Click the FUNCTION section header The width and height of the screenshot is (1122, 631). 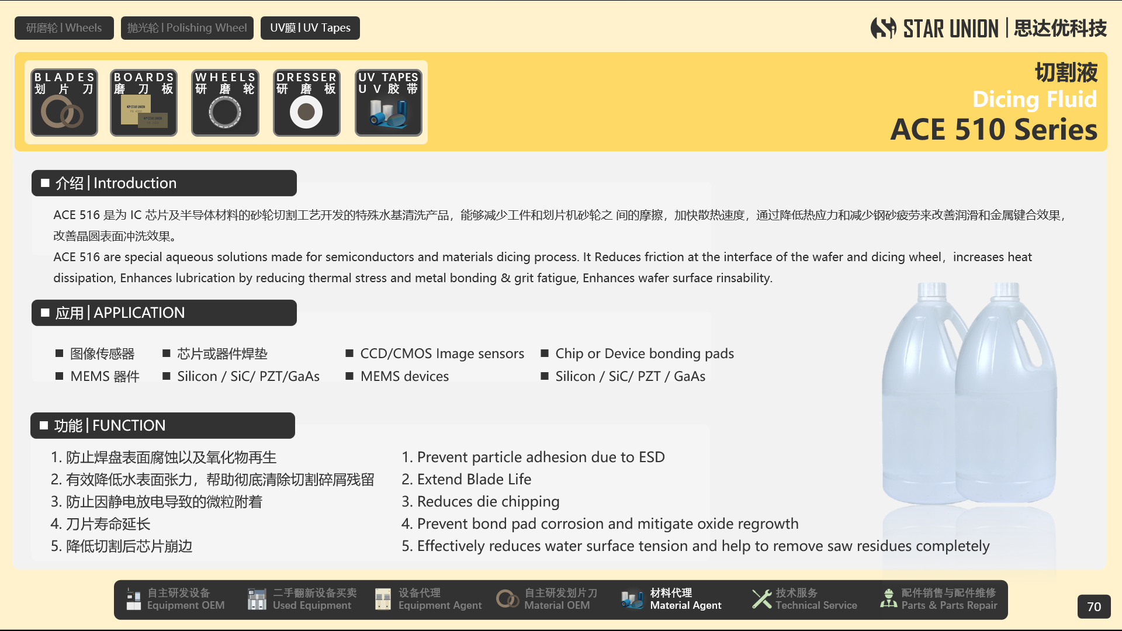coord(162,425)
